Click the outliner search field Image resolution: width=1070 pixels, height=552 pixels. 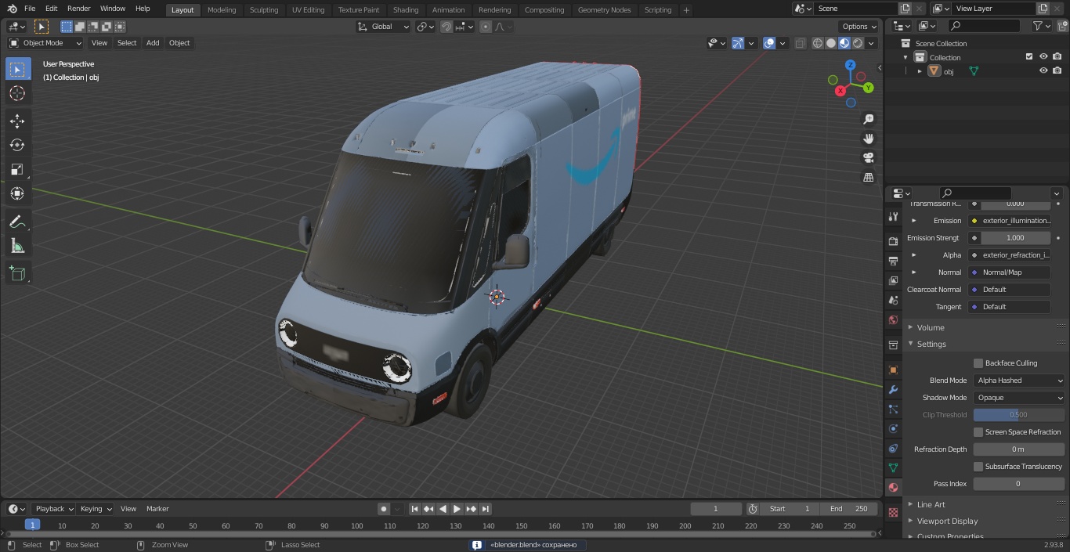(983, 26)
